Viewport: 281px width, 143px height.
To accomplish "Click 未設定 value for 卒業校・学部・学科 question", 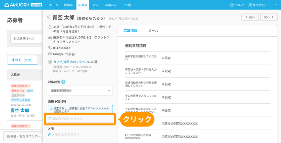I will [166, 71].
